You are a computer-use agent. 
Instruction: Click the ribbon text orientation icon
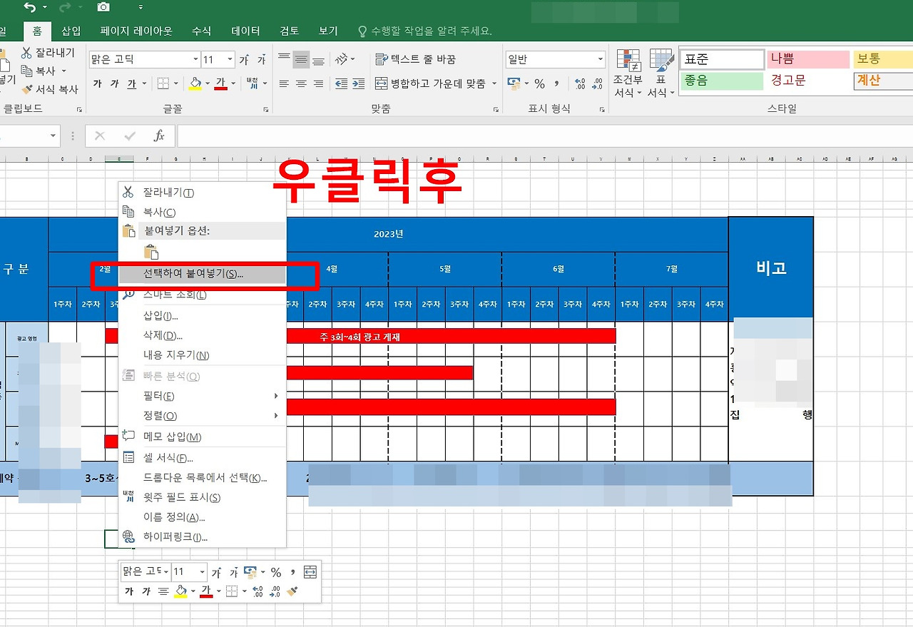341,59
